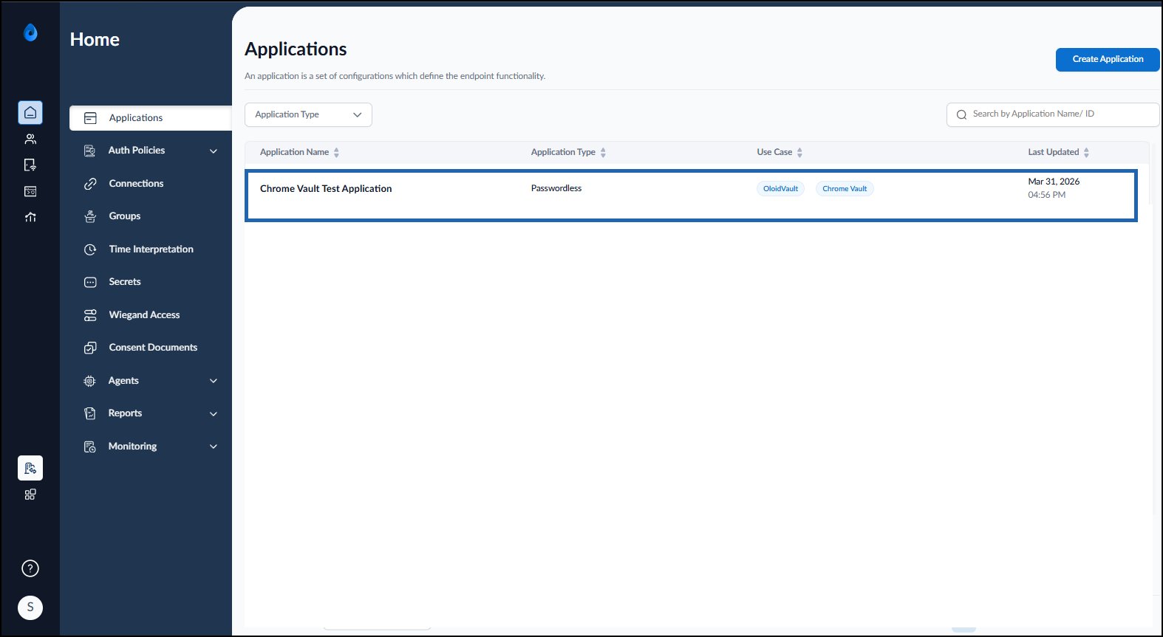The height and width of the screenshot is (637, 1163).
Task: Sort by Last Updated arrows
Action: pos(1086,152)
